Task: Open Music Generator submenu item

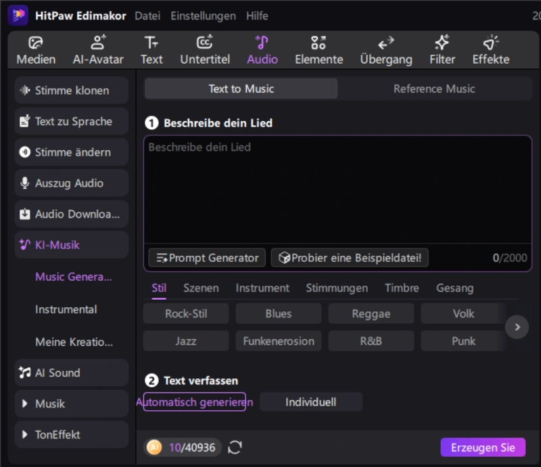Action: click(x=74, y=277)
